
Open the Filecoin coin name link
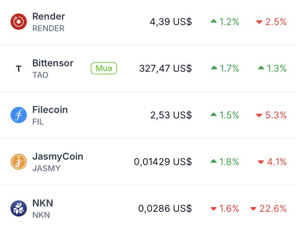[x=50, y=110]
